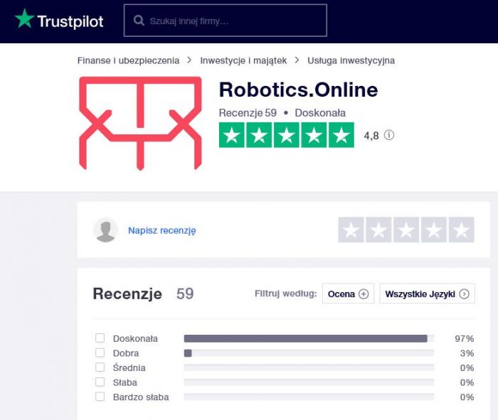Click the '97%' percentage value
The height and width of the screenshot is (420, 498).
click(465, 338)
